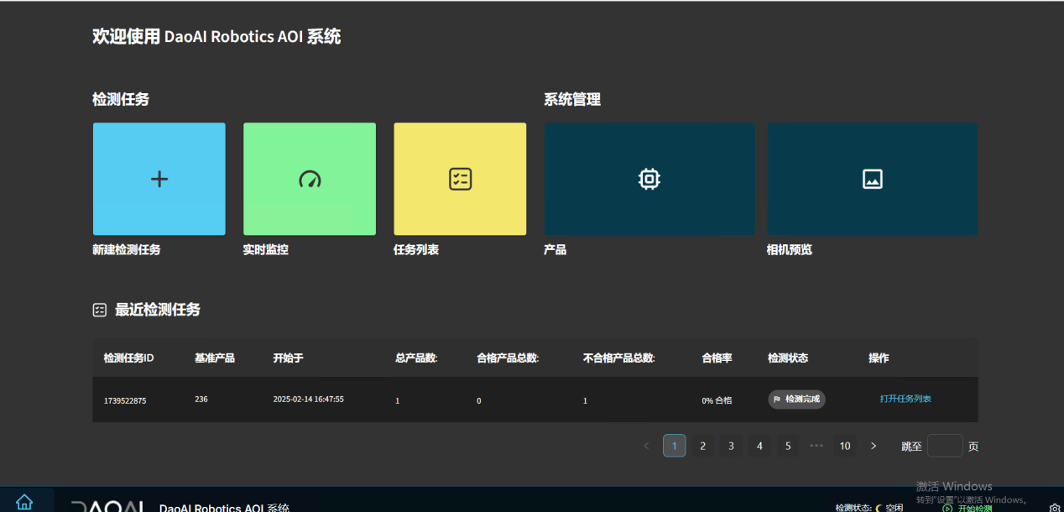The image size is (1064, 512).
Task: Click the settings gear in bottom bar
Action: (1055, 507)
